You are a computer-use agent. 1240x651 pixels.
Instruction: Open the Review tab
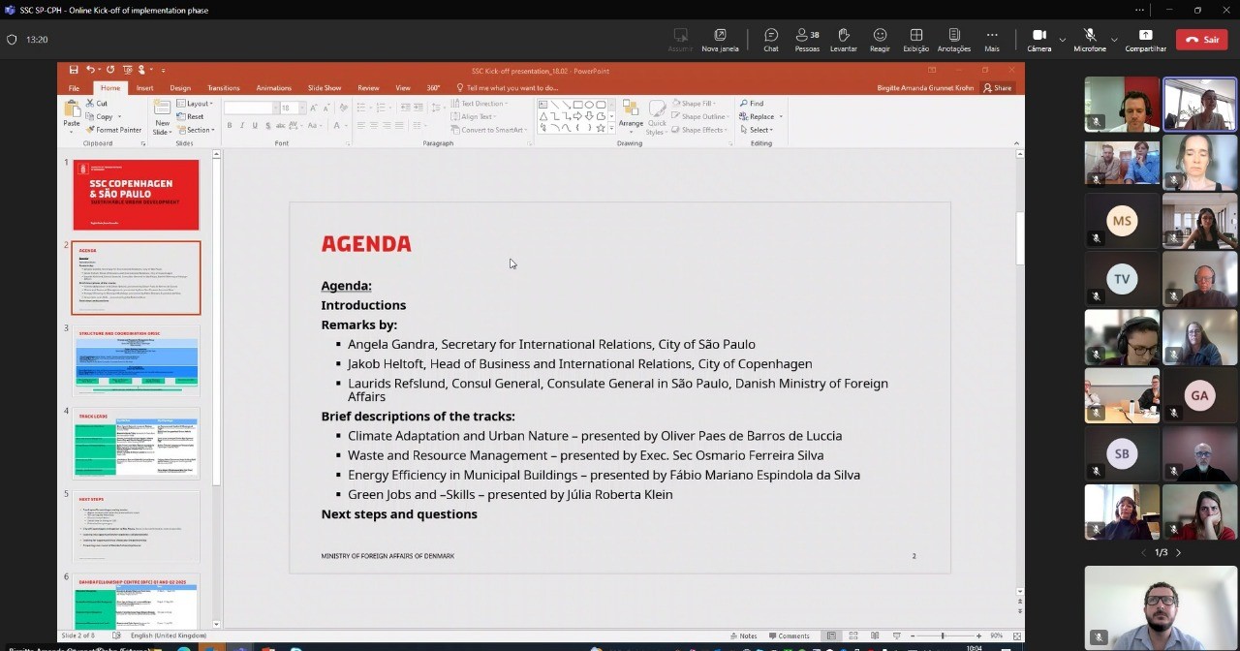368,88
